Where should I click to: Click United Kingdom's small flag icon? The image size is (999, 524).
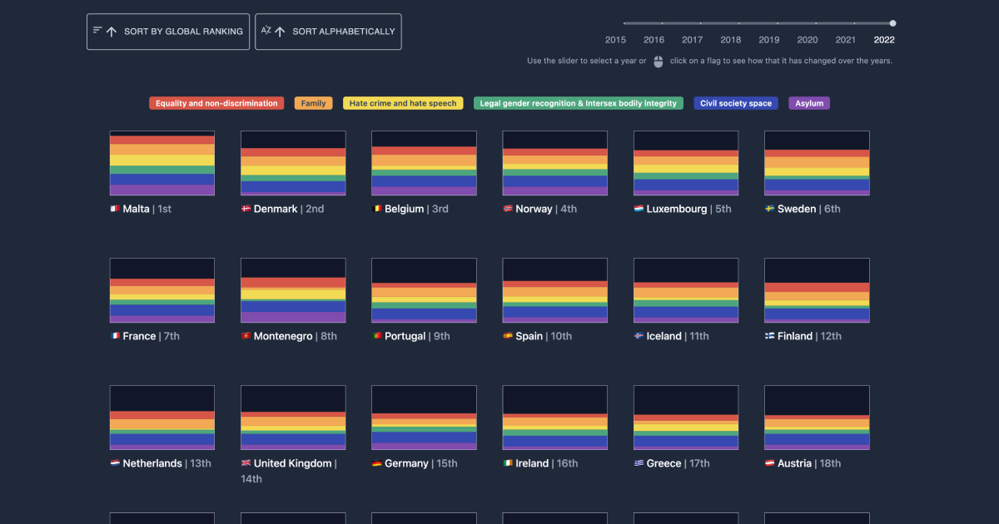tap(246, 463)
